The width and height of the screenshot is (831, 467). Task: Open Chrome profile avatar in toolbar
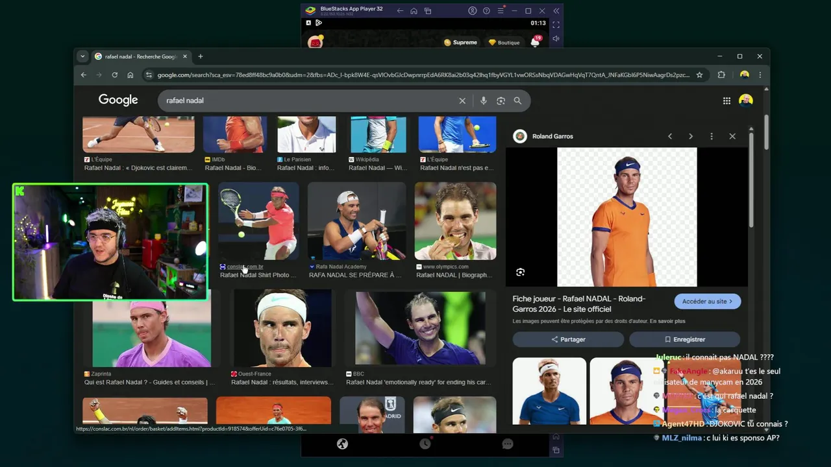(x=744, y=75)
